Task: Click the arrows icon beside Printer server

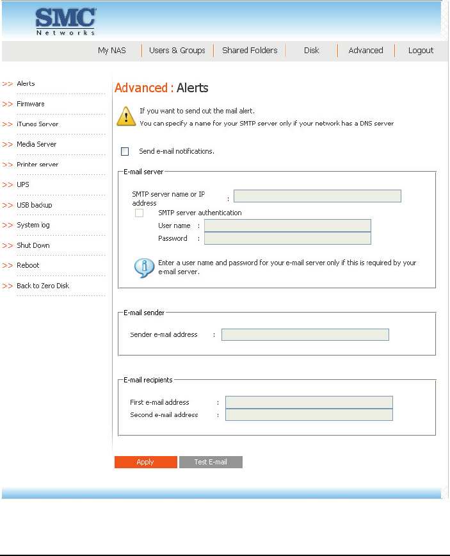Action: coord(8,165)
